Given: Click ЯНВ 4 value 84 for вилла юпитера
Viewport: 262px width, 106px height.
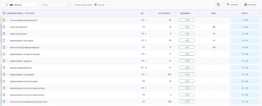Looking at the screenshot, I should coord(214,47).
